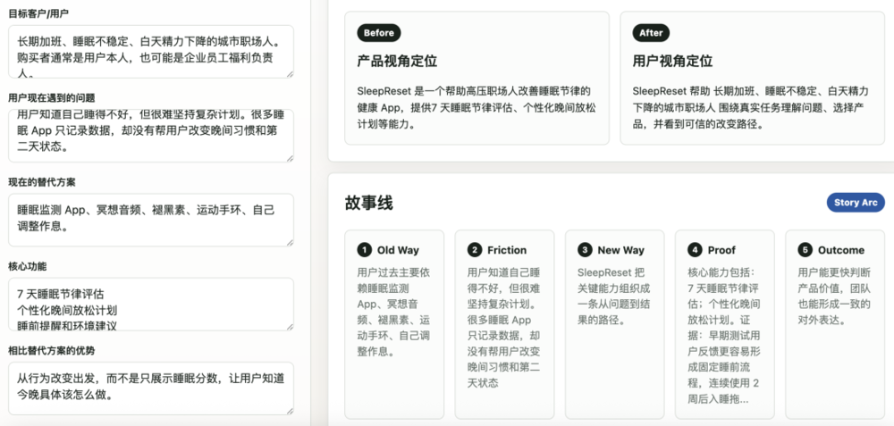
Task: Edit the 用户现在遇到的问题 text area
Action: (151, 136)
